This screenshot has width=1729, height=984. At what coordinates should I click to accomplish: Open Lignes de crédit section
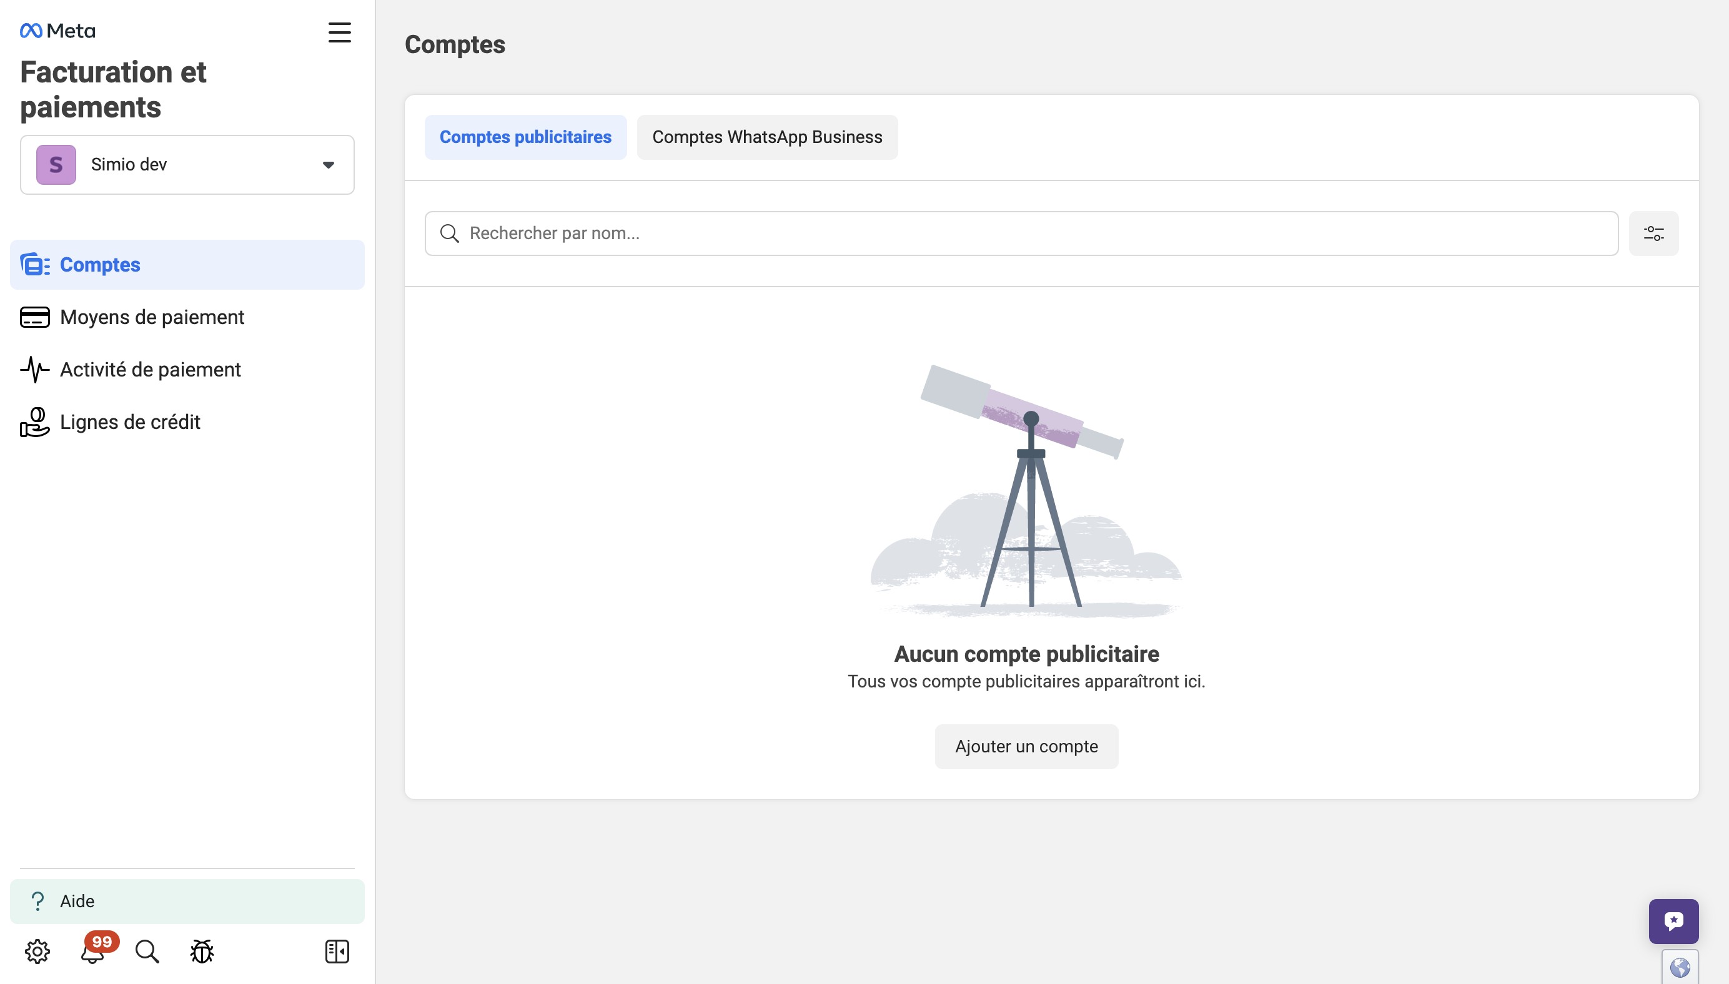pyautogui.click(x=130, y=421)
